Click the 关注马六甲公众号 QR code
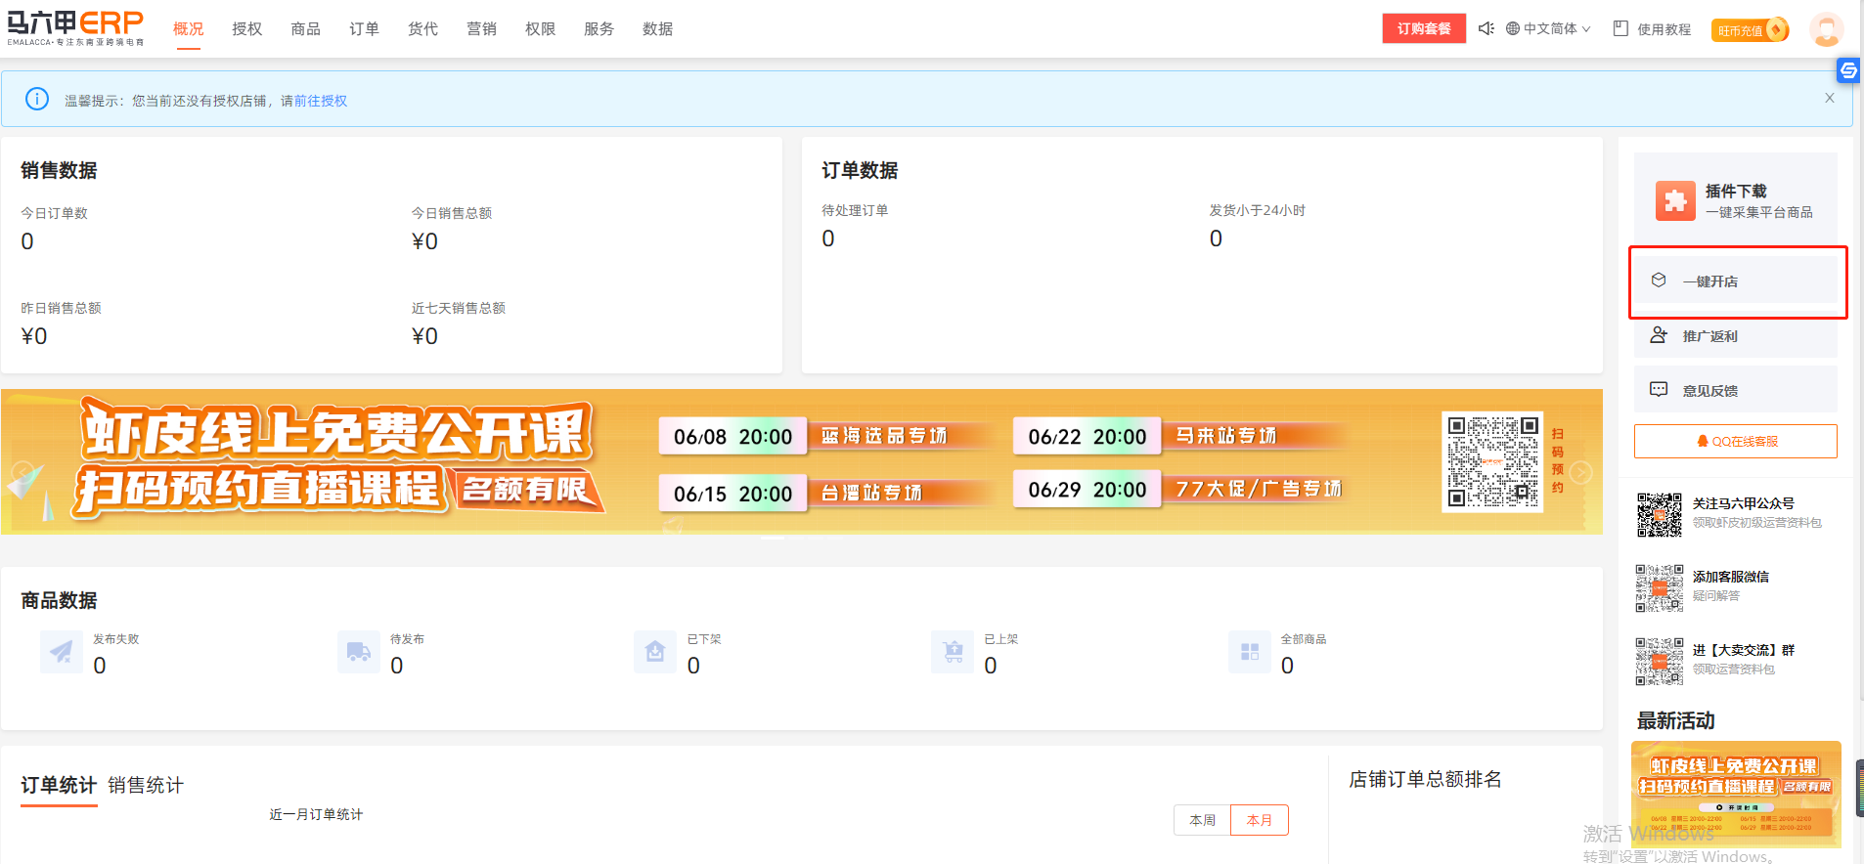This screenshot has height=864, width=1864. click(x=1660, y=514)
